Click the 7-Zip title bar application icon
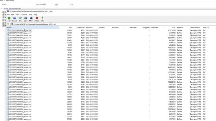This screenshot has height=121, width=216. (8, 11)
